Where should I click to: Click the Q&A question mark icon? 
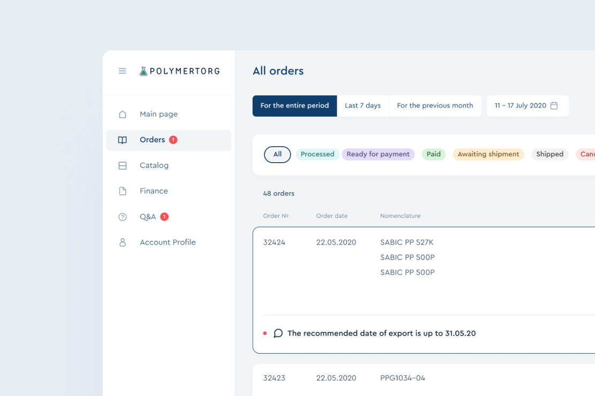tap(123, 217)
